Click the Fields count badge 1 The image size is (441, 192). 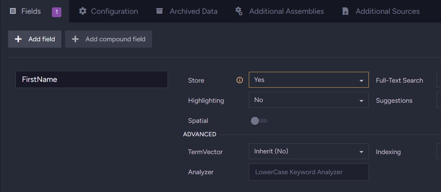[57, 12]
